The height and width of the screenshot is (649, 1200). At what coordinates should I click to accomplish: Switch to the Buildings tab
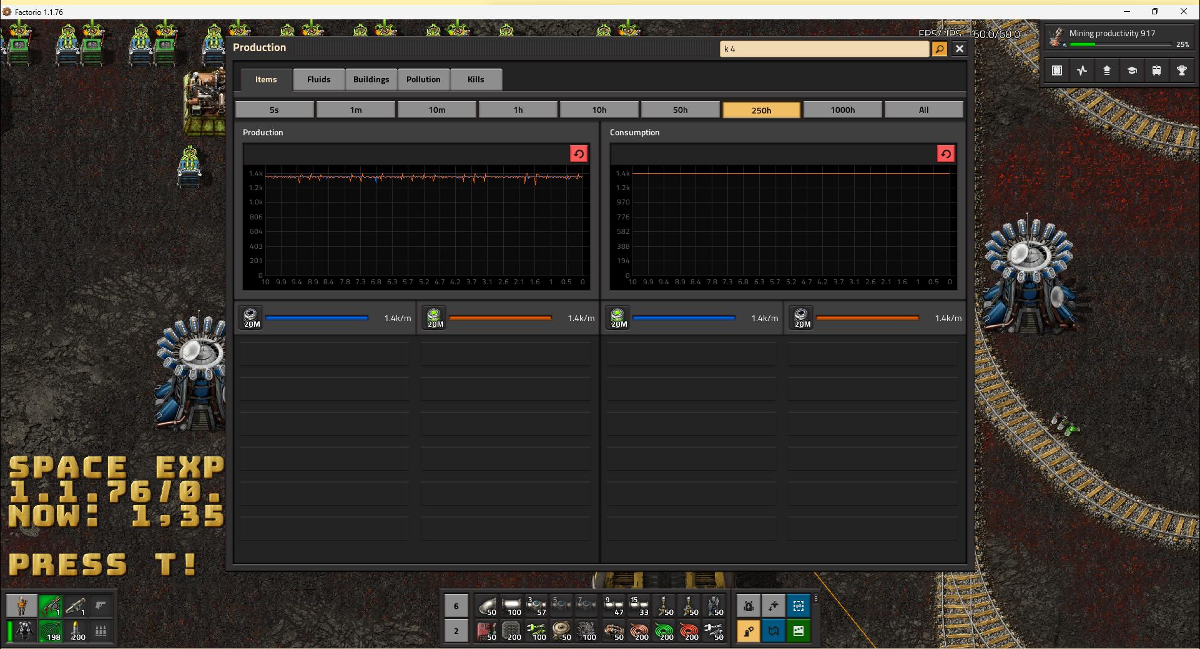click(371, 79)
